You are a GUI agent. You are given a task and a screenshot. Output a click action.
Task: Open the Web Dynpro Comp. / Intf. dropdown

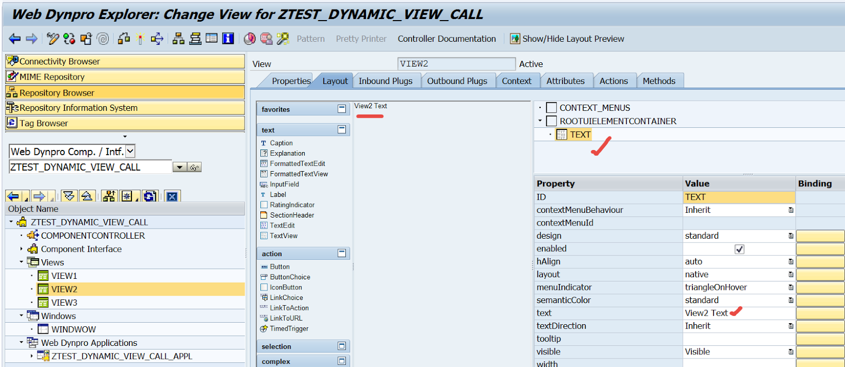coord(130,152)
